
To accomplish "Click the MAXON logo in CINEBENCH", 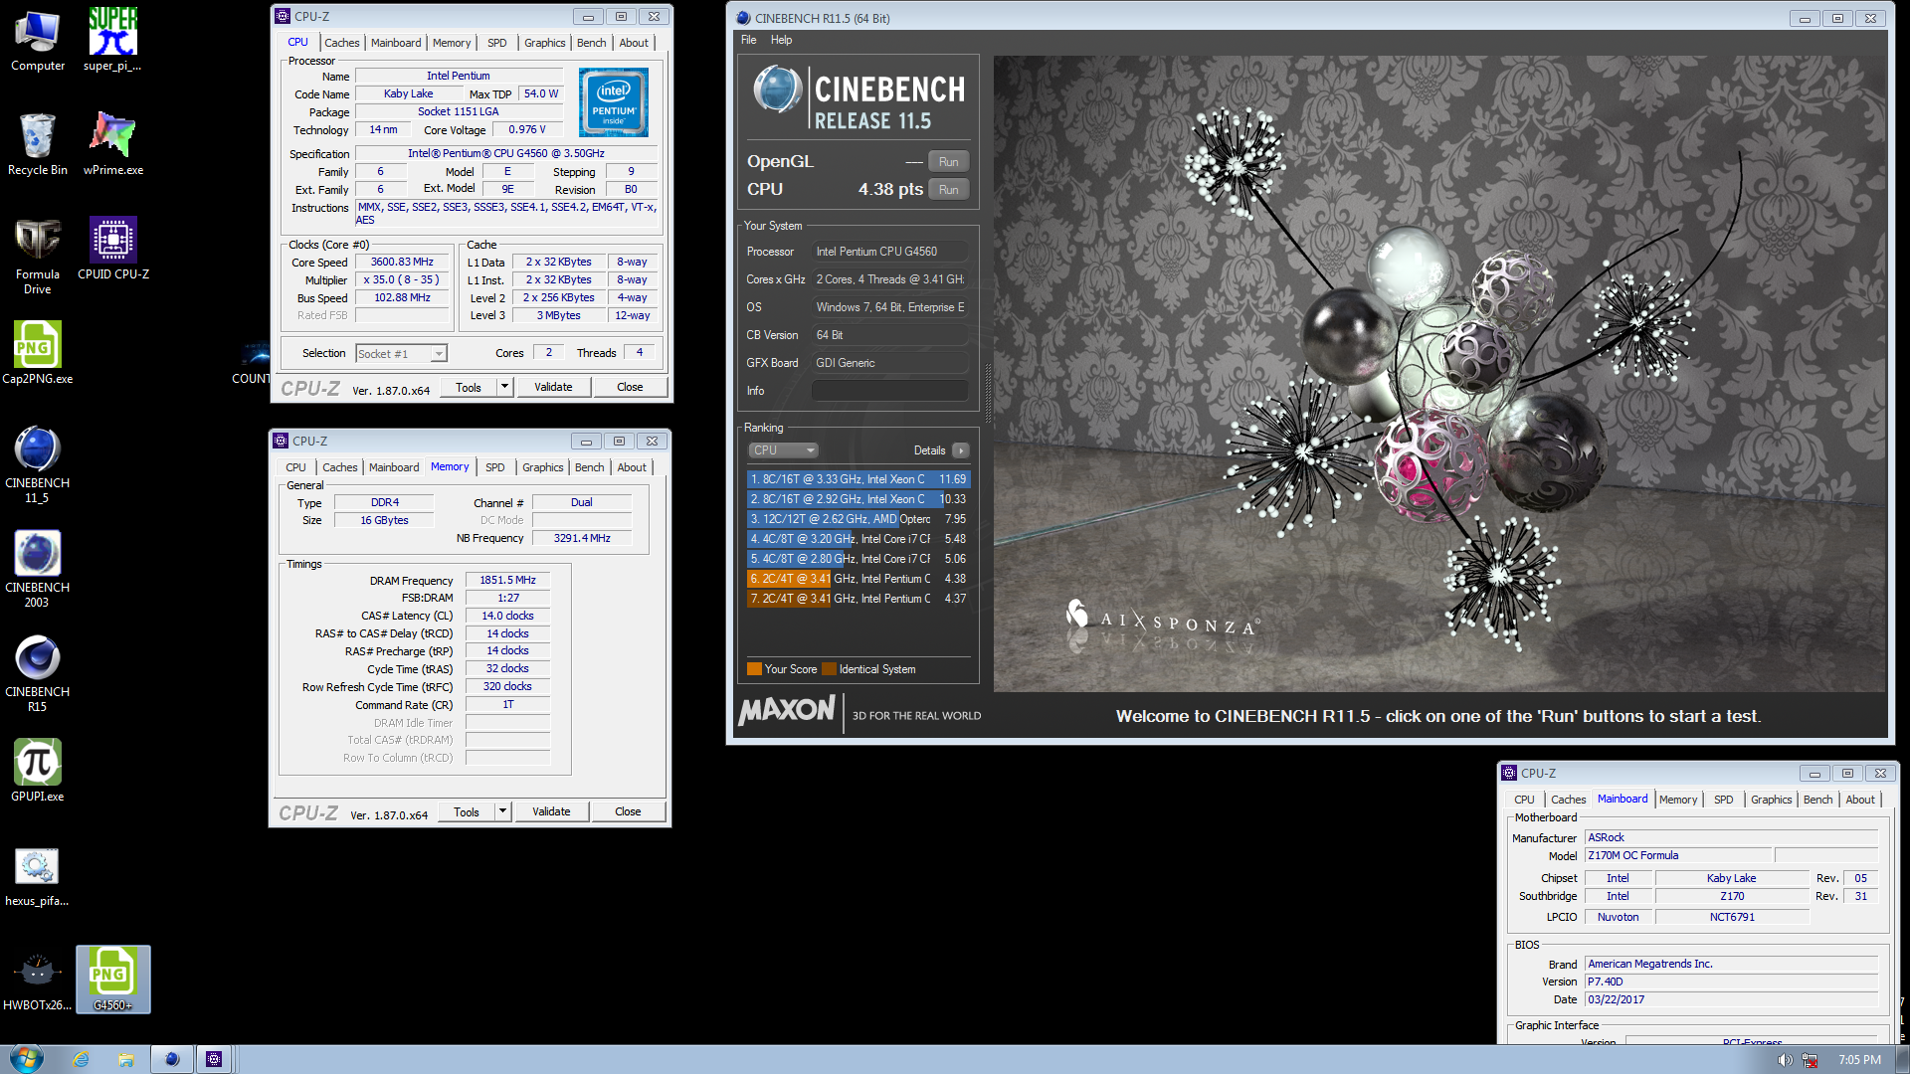I will point(787,711).
